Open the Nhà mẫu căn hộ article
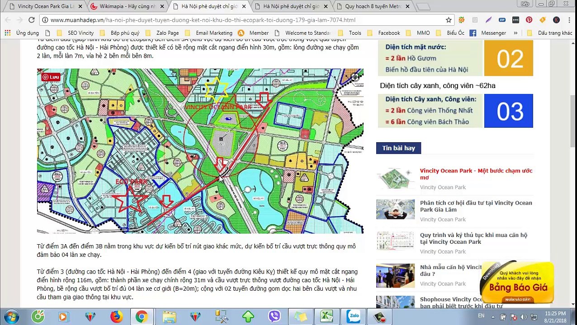 [x=451, y=270]
